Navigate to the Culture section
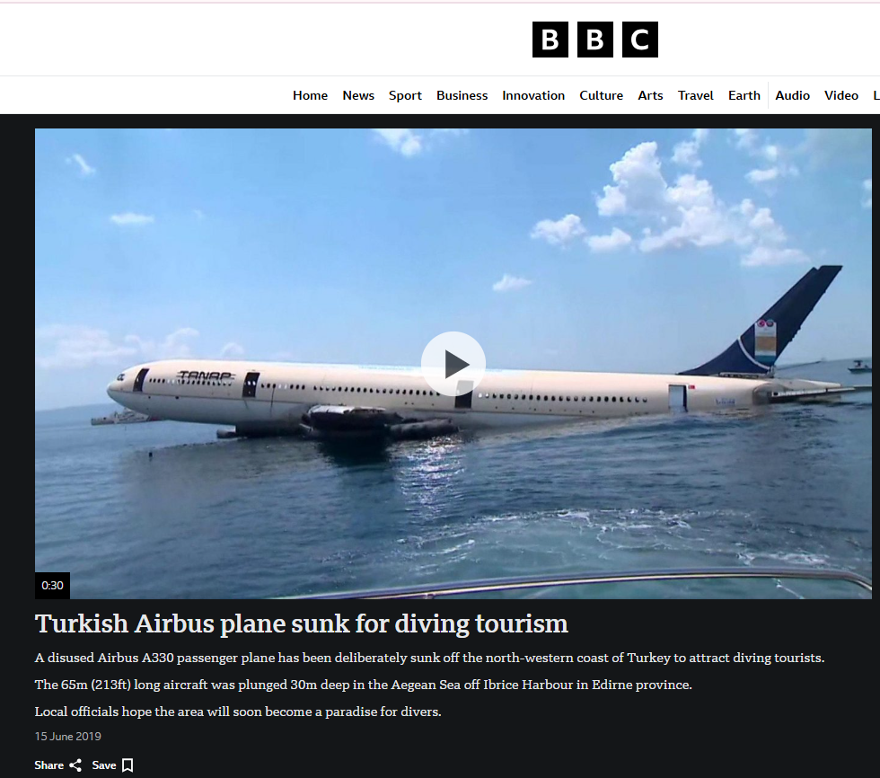This screenshot has width=880, height=778. click(x=601, y=95)
